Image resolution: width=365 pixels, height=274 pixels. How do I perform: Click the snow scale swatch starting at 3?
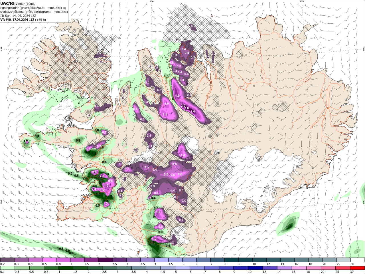click(133, 260)
